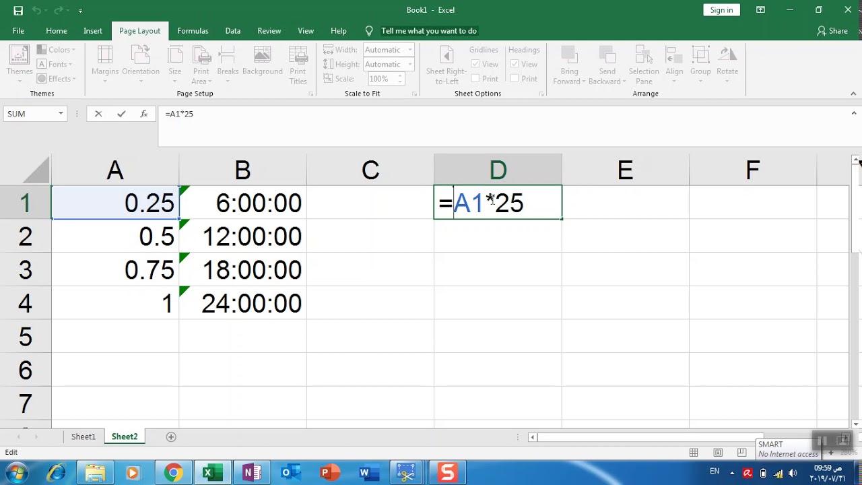
Task: Click the Insert Function fx button
Action: click(x=143, y=114)
